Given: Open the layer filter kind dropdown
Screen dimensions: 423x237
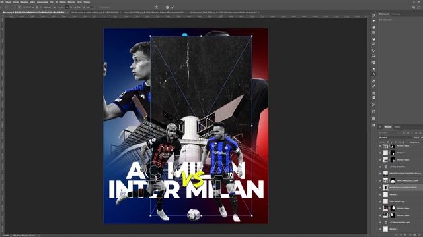Looking at the screenshot, I should click(389, 133).
